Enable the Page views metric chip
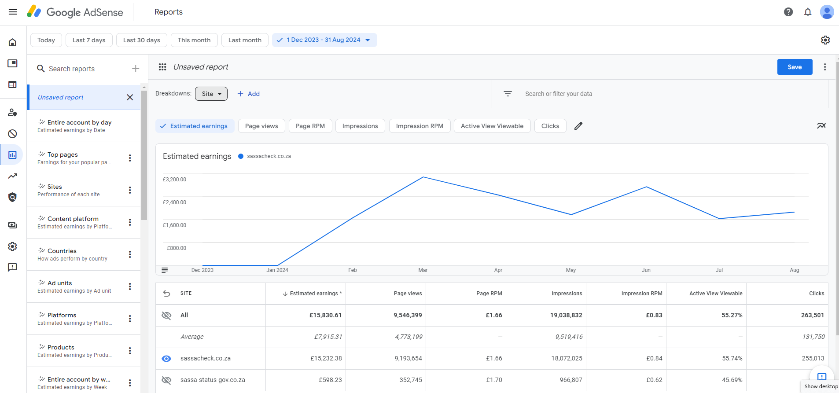The image size is (839, 393). click(x=261, y=126)
